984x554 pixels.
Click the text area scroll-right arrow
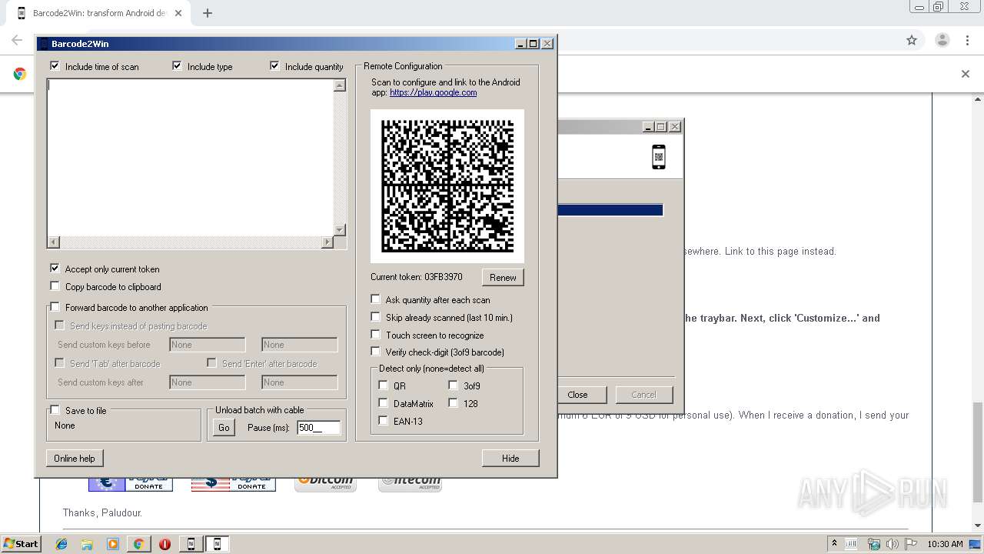point(327,242)
